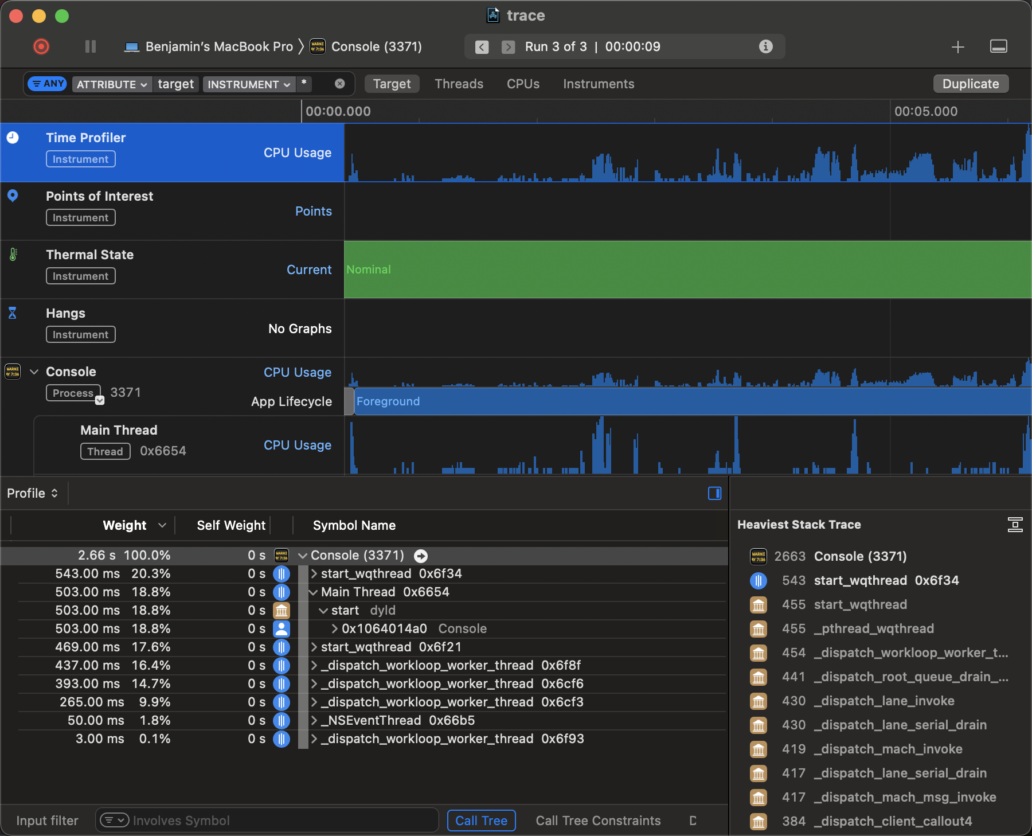
Task: Toggle the ANY filter match pill
Action: 48,84
